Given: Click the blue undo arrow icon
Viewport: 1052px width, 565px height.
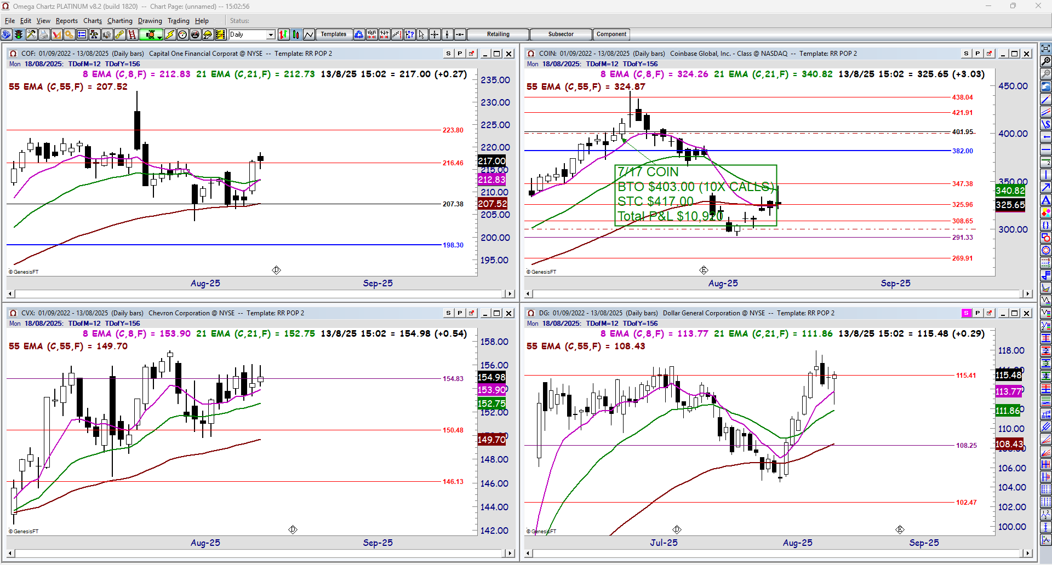Looking at the screenshot, I should pyautogui.click(x=1046, y=87).
